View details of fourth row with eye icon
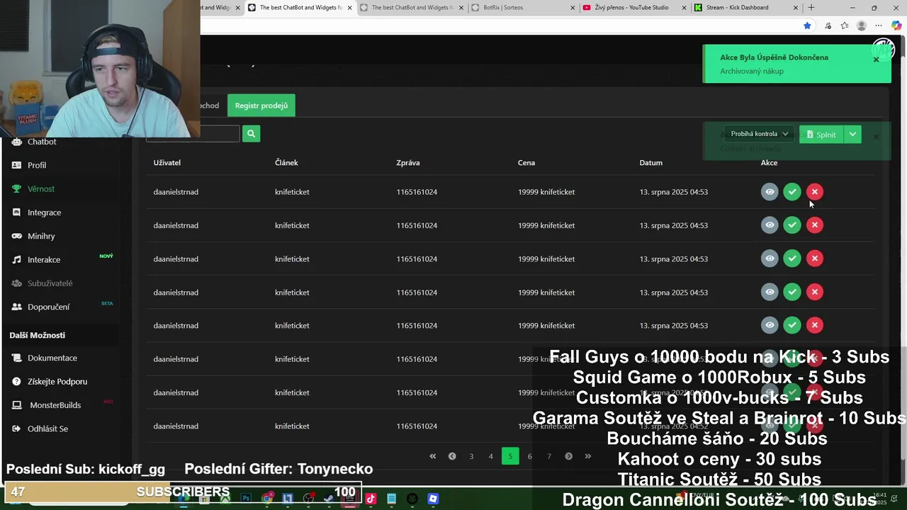The height and width of the screenshot is (510, 907). click(x=770, y=292)
